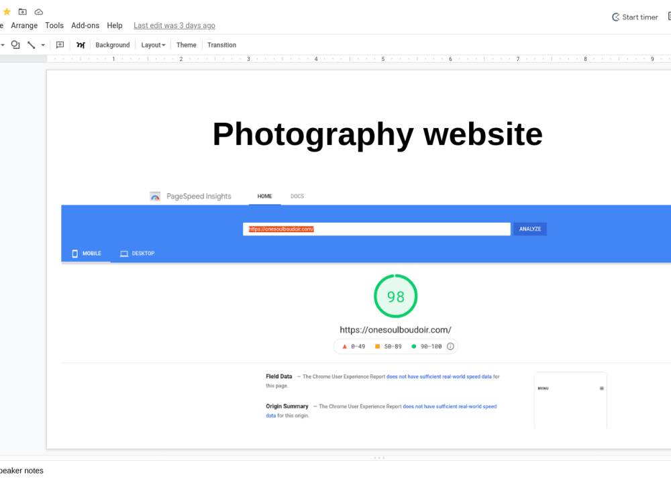
Task: Open Origin Summary insufficient speed data link
Action: pyautogui.click(x=450, y=406)
